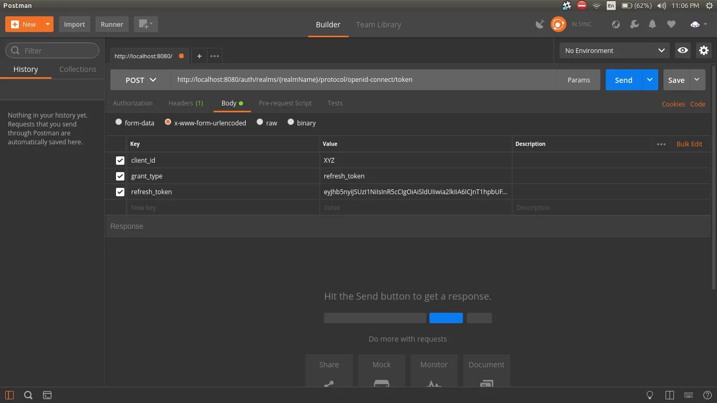Open the browse globe icon
This screenshot has height=403, width=717.
[x=616, y=24]
